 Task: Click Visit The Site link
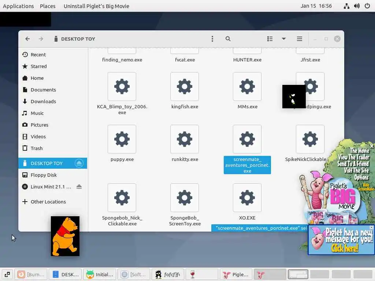356,171
